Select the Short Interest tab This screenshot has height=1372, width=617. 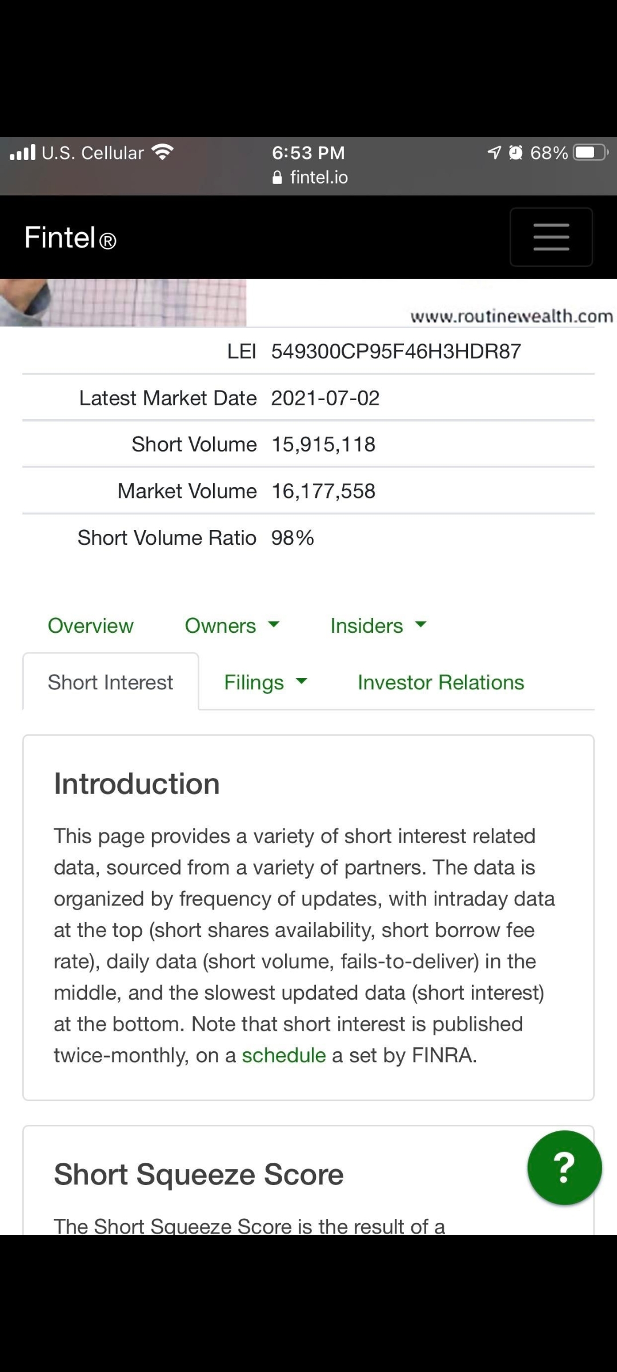point(110,682)
